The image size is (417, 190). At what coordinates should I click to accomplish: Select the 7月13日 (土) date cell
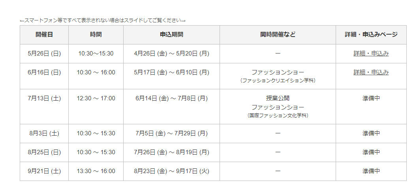pyautogui.click(x=44, y=107)
